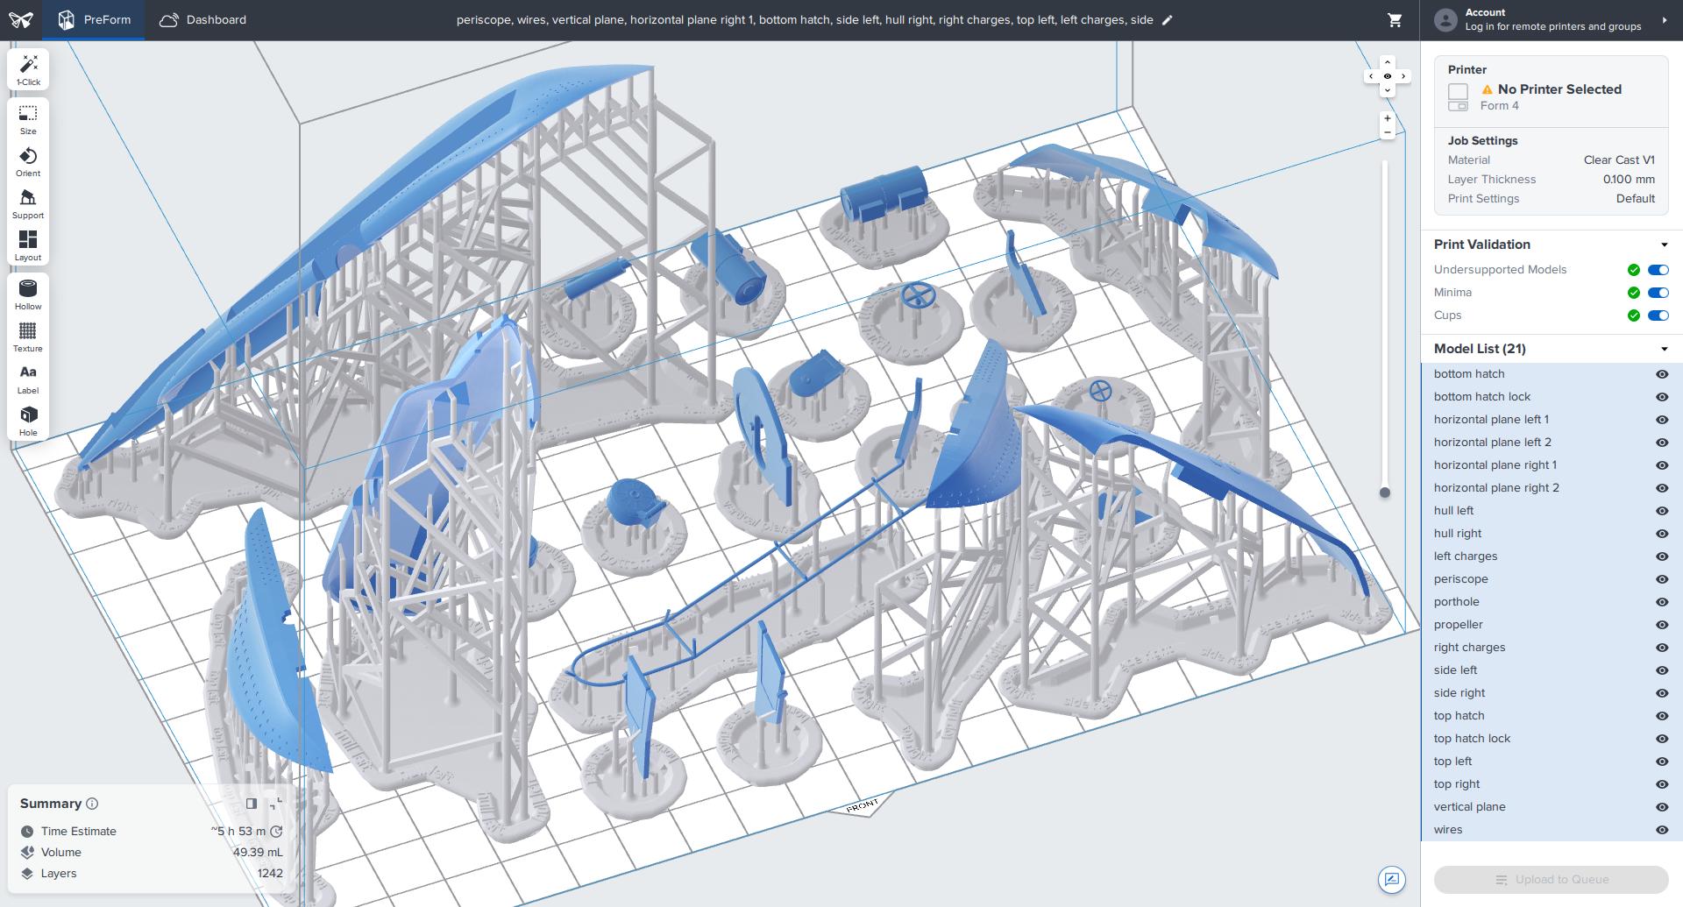Select left charges in model list
The image size is (1683, 907).
coord(1466,556)
